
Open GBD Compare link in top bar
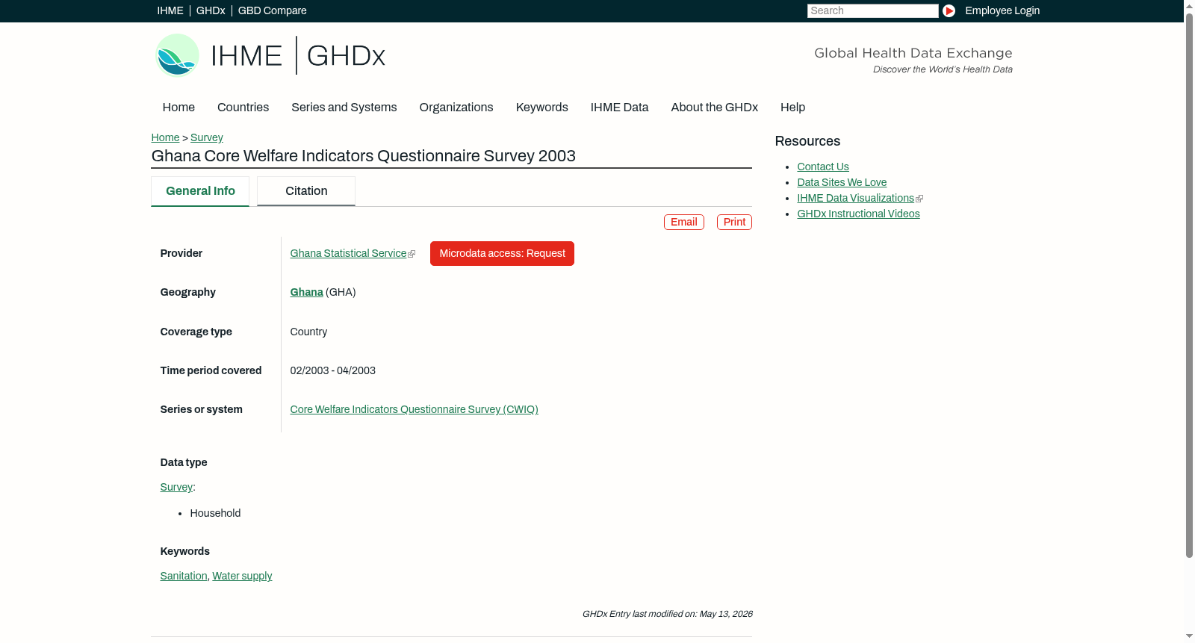coord(273,10)
